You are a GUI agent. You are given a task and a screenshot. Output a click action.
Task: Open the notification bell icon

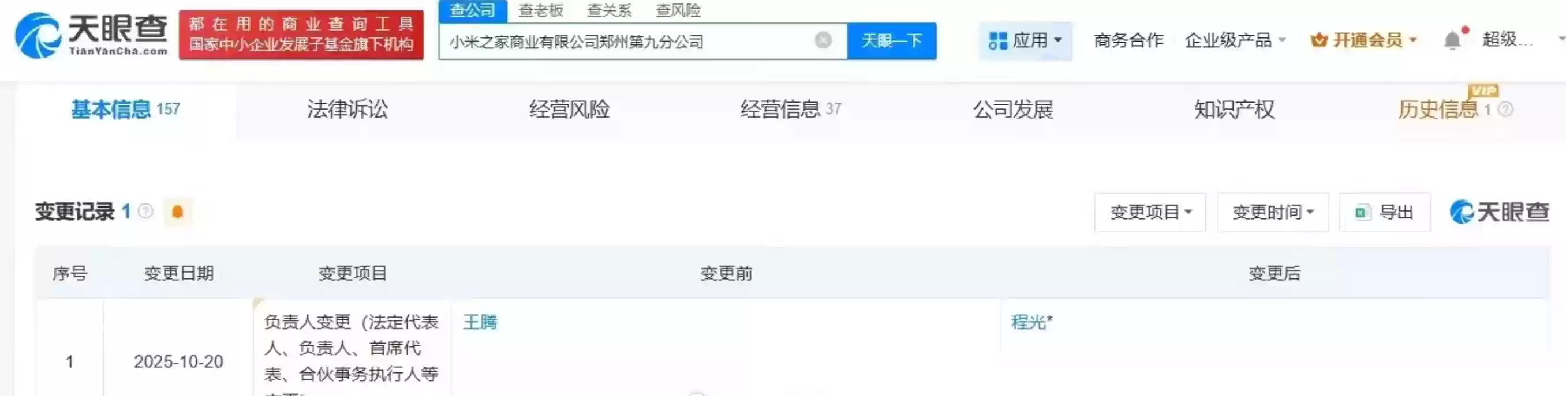tap(1452, 40)
